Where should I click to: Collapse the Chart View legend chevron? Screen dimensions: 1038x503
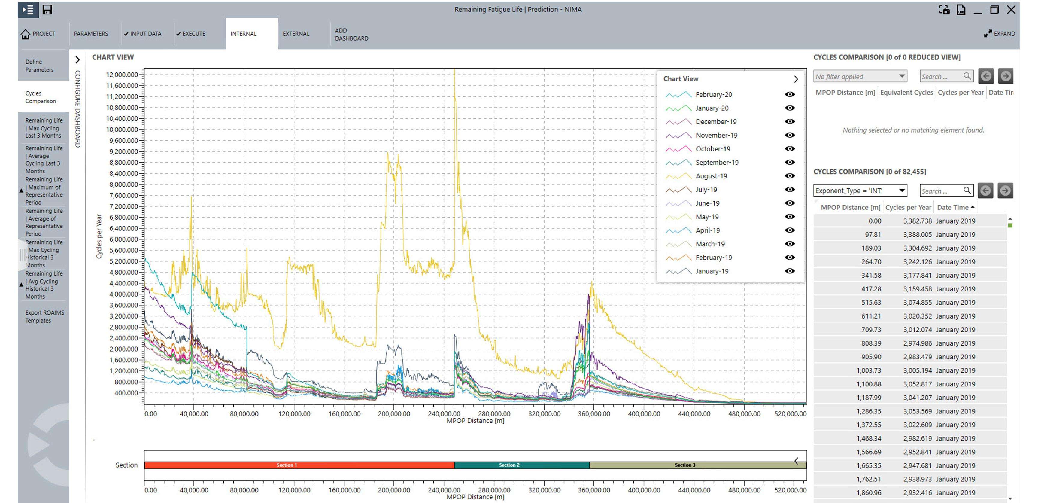tap(796, 79)
